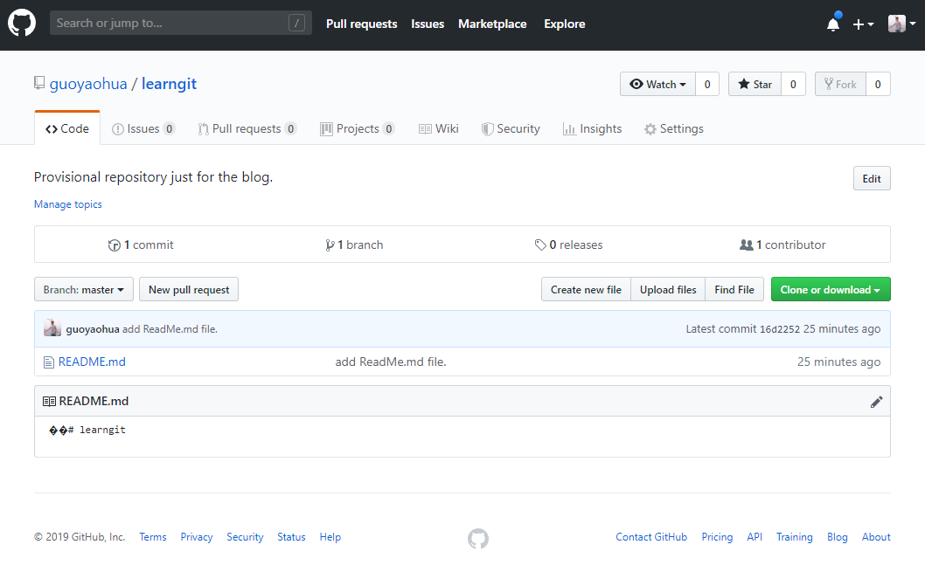This screenshot has width=925, height=572.
Task: Click the GitHub mark icon in footer
Action: (x=478, y=538)
